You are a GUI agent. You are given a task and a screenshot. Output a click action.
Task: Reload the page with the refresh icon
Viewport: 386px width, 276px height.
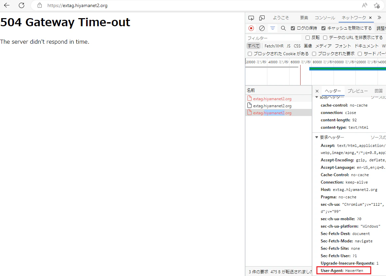point(22,5)
